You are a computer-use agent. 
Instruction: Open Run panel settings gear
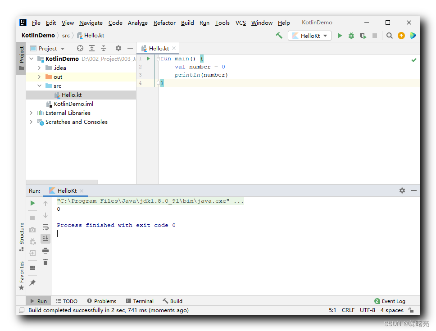(402, 190)
